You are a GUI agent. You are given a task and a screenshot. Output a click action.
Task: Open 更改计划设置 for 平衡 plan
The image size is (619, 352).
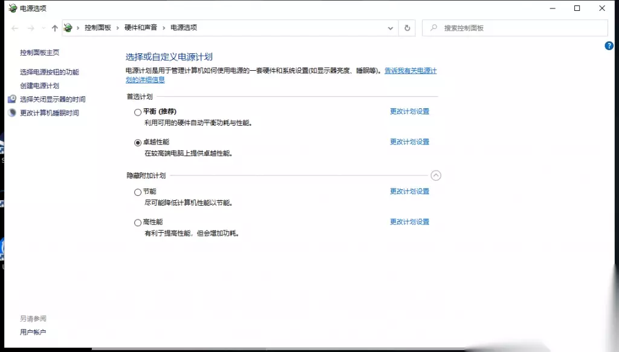click(409, 111)
